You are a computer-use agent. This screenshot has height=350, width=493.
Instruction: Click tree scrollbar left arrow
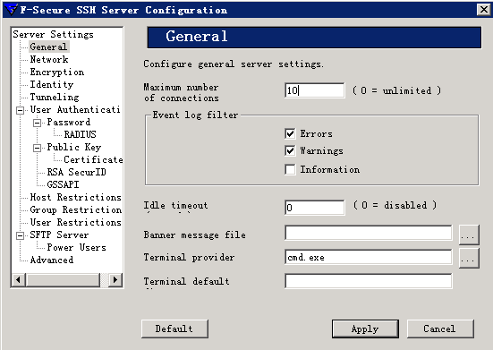19,279
